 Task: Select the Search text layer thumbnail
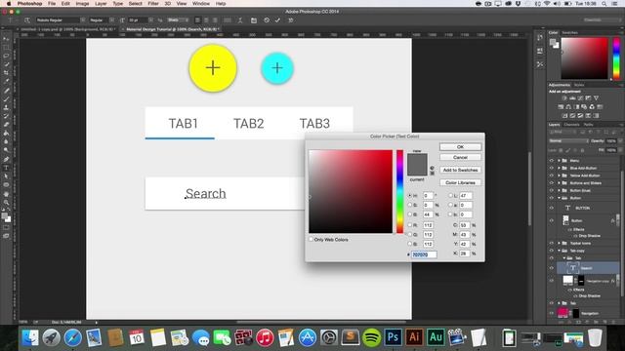coord(572,268)
